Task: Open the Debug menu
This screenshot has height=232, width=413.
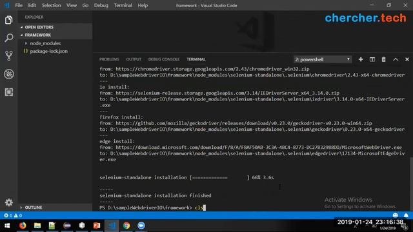Action: click(101, 5)
